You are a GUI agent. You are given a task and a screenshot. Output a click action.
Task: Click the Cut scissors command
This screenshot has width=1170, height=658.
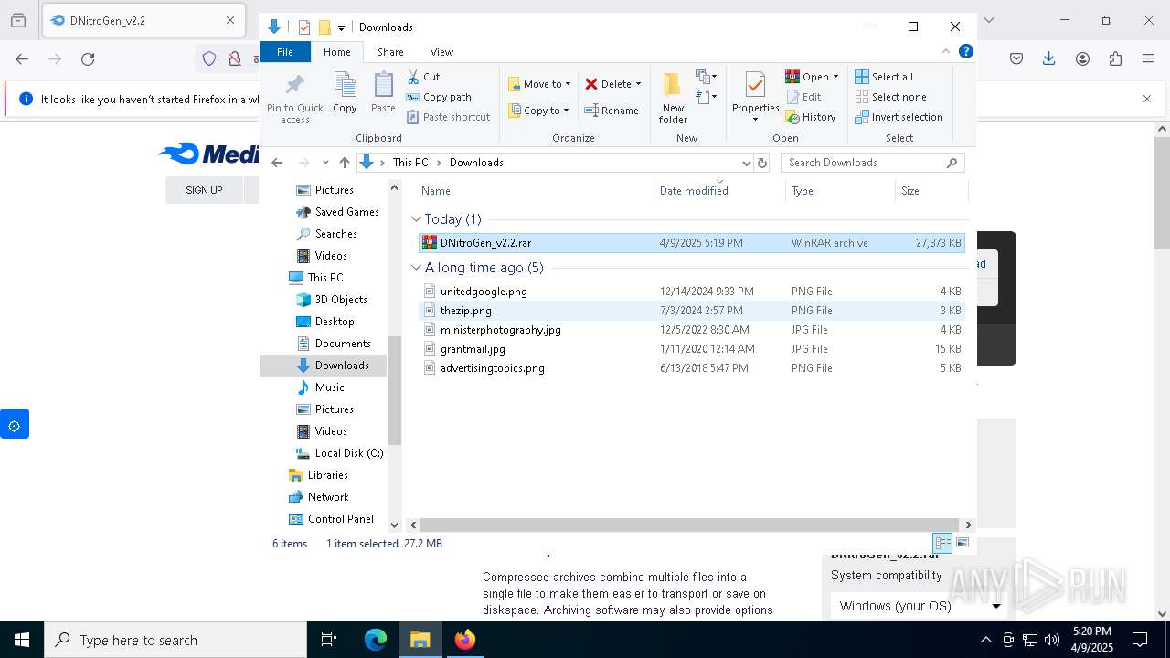(x=423, y=77)
